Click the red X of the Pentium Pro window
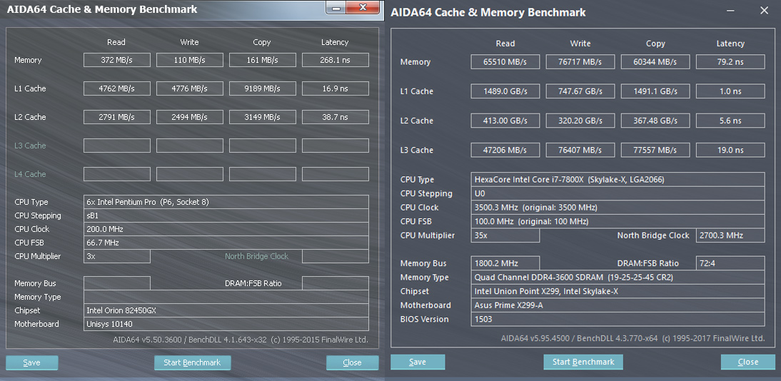The width and height of the screenshot is (781, 381). (366, 7)
